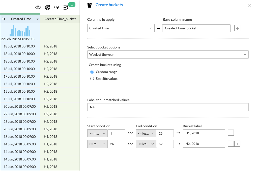Select the Created Time_bucket column header

point(60,19)
